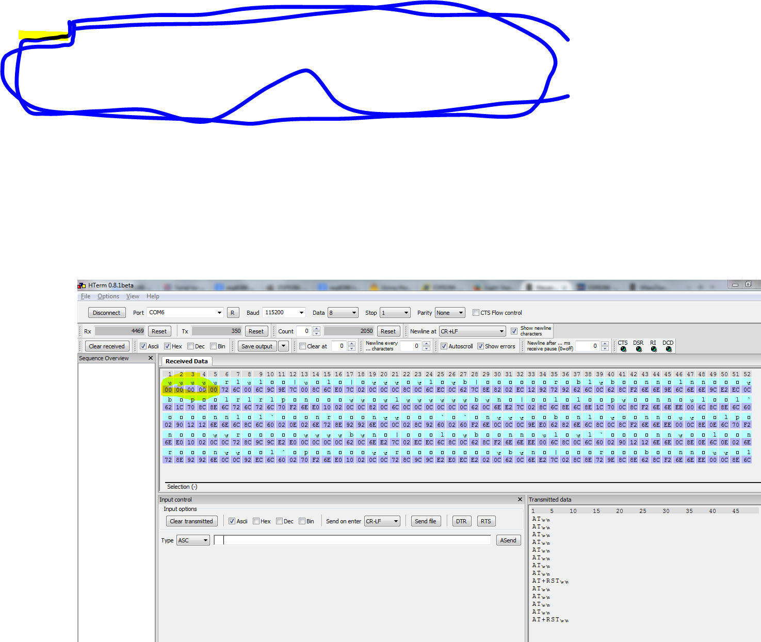The width and height of the screenshot is (761, 642).
Task: Click the Transmitted data panel header
Action: coord(550,500)
